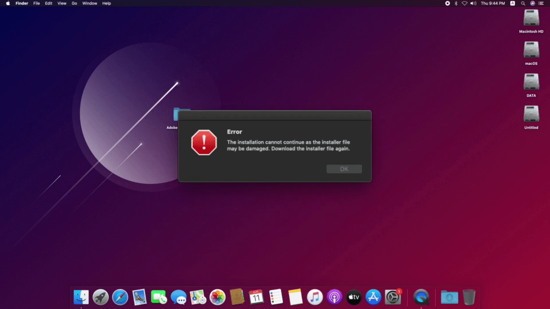Dismiss the error with the OK button

[x=344, y=168]
